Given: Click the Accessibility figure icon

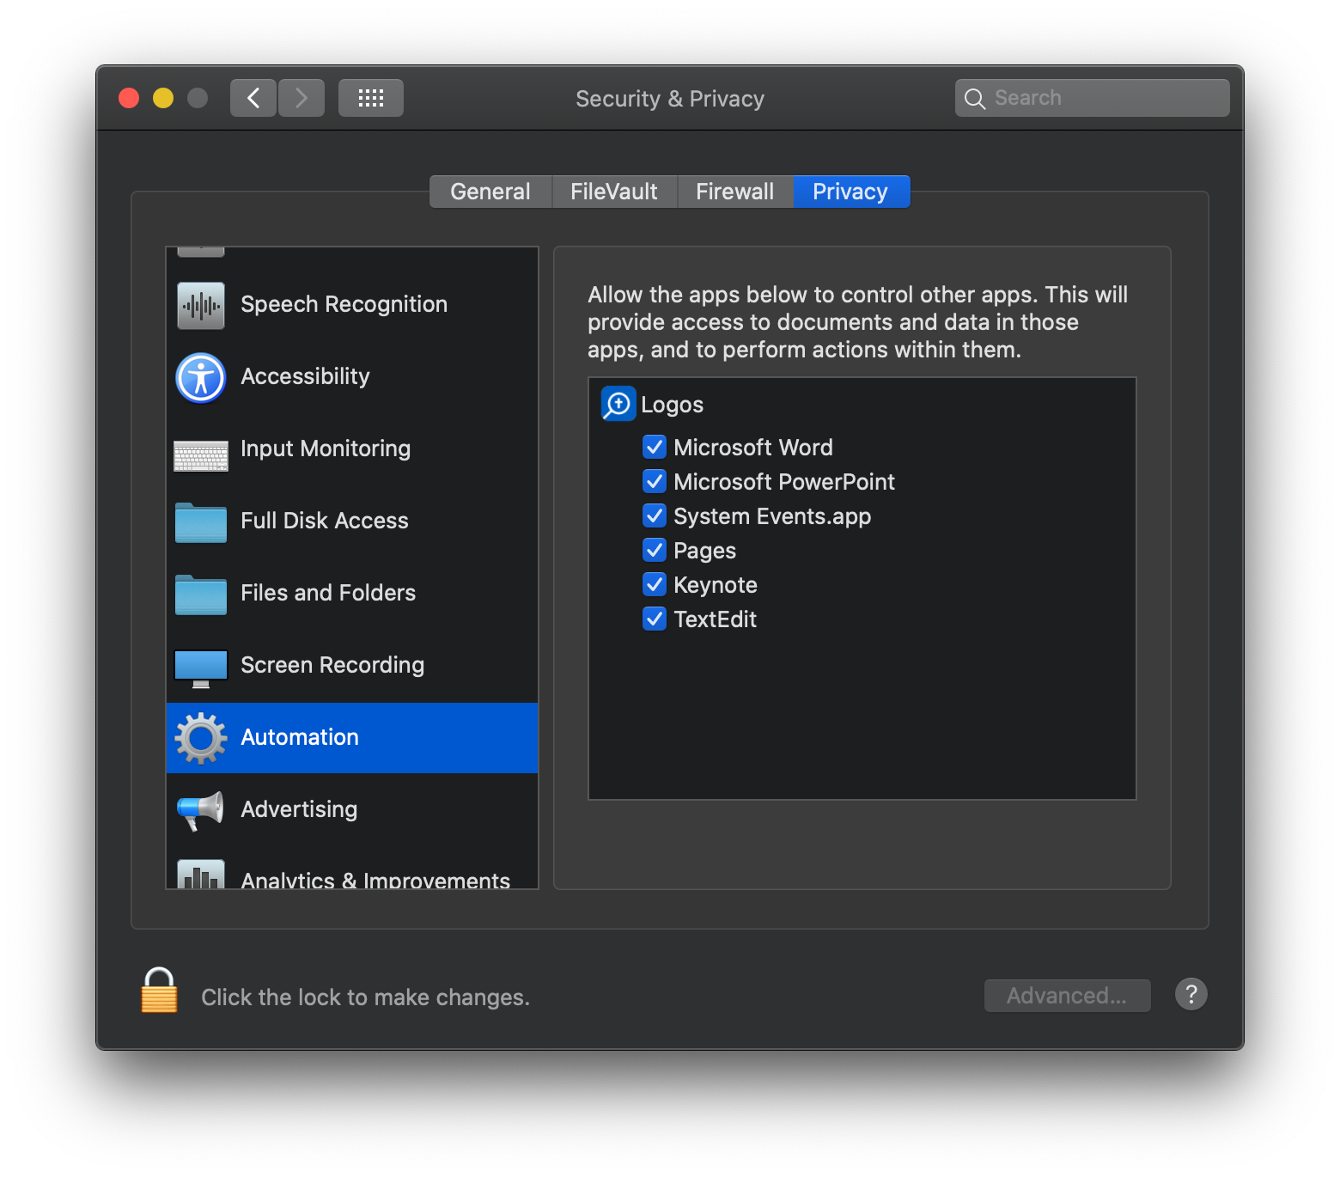Looking at the screenshot, I should tap(201, 378).
